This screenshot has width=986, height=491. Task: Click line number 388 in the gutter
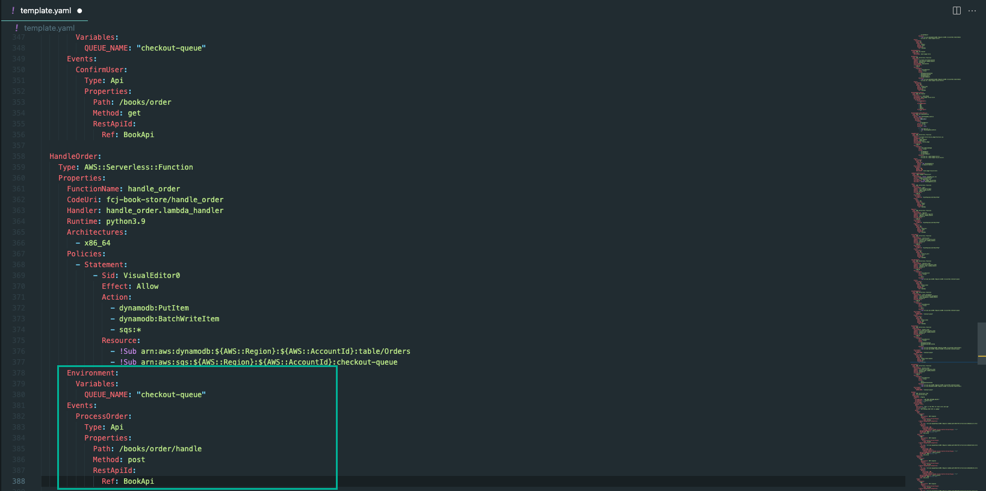click(19, 481)
